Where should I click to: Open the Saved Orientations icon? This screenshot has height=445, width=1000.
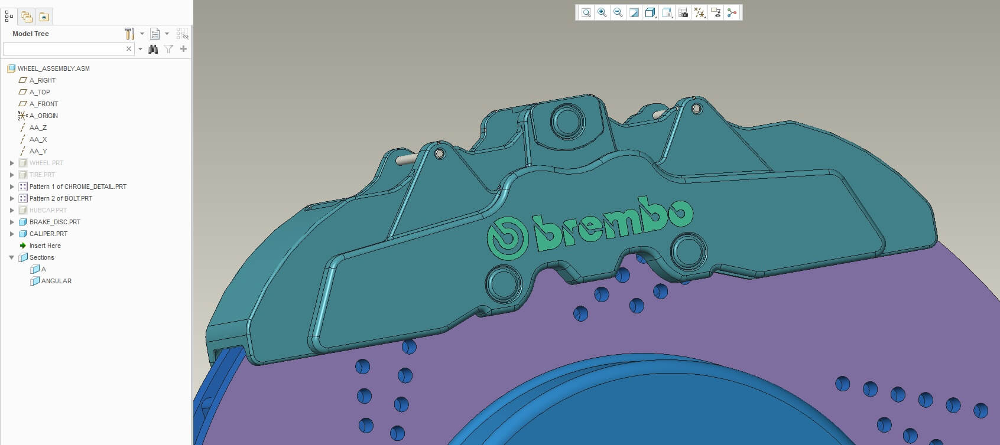point(667,12)
